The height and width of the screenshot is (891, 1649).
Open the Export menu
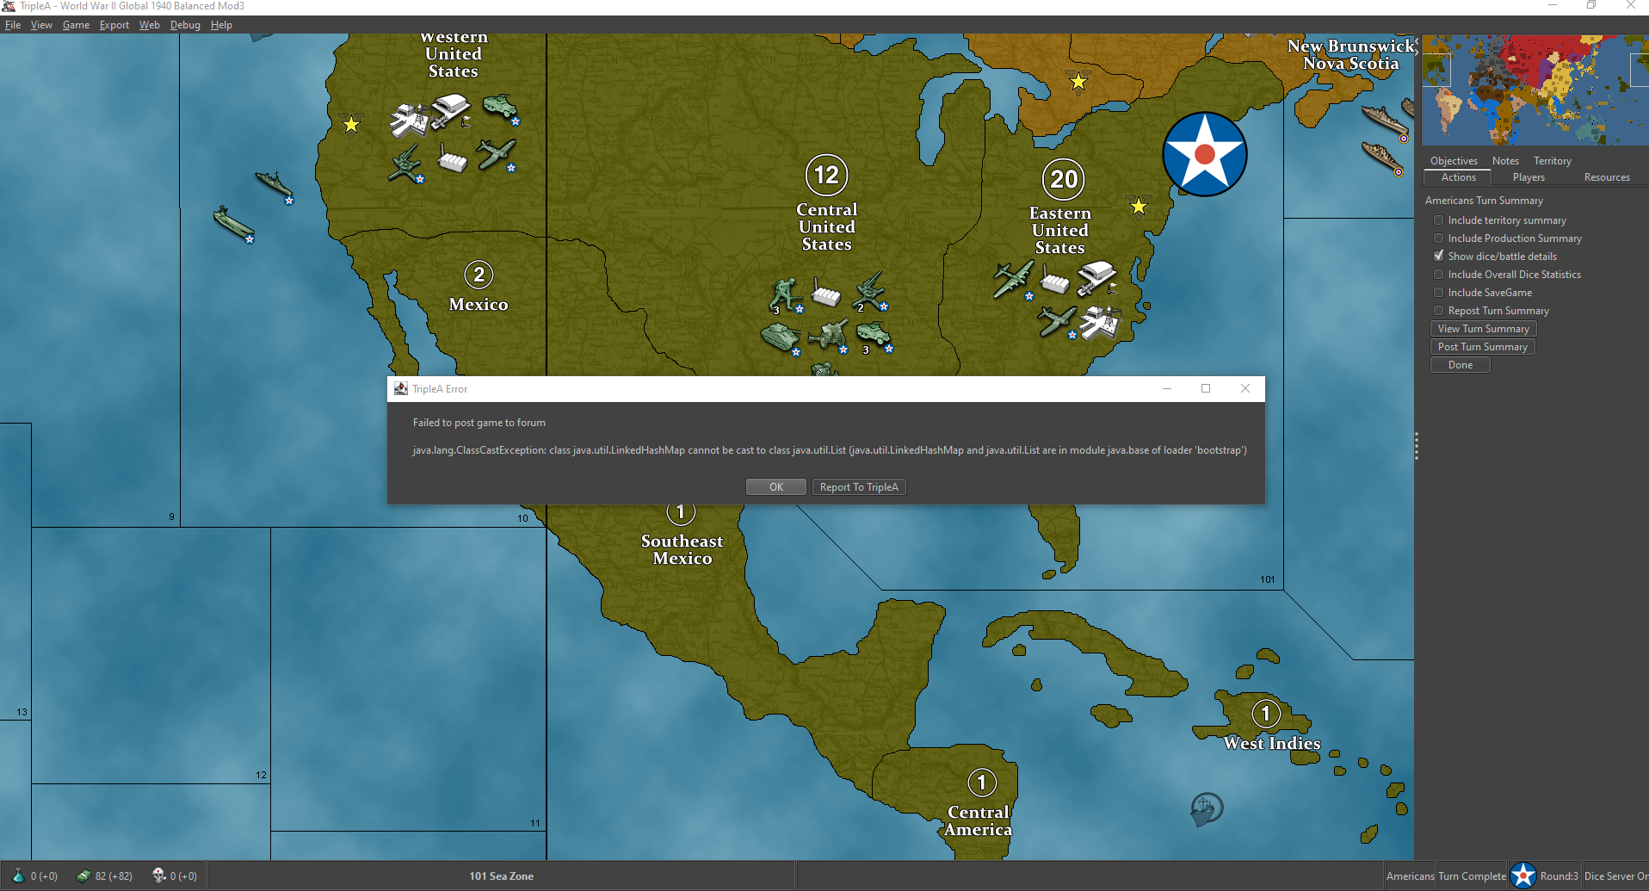tap(114, 25)
